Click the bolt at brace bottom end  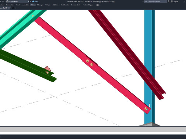pos(146,109)
